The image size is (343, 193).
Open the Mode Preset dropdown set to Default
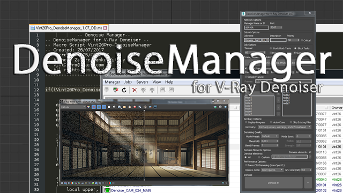tap(270, 136)
